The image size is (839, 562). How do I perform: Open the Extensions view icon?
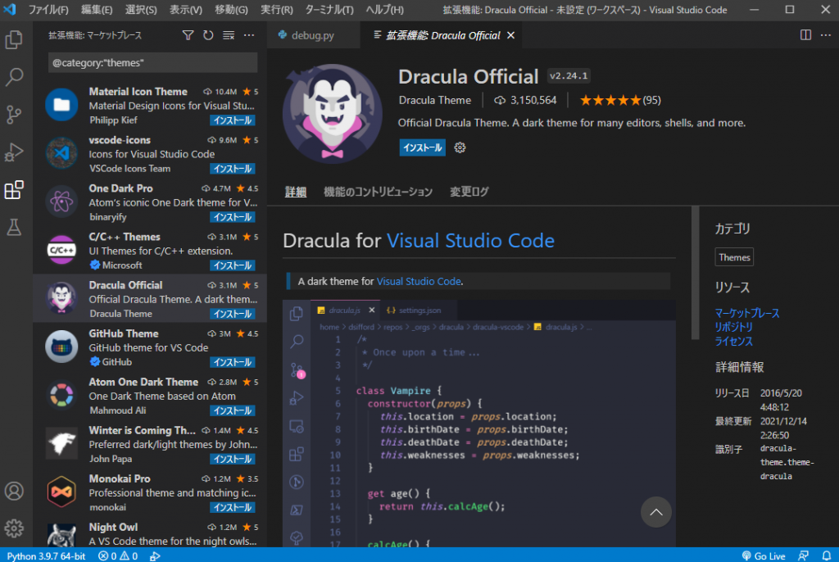pos(14,190)
